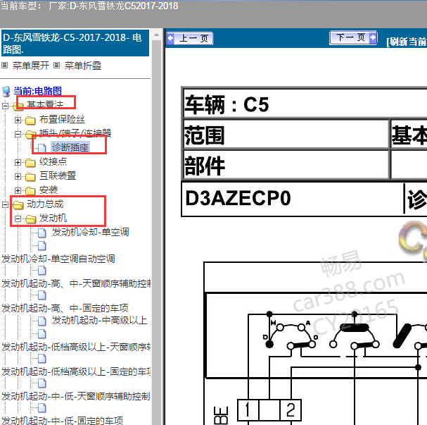Image resolution: width=427 pixels, height=425 pixels.
Task: Click page icon above 发动机起动-高、中-天窗顺序辅助控制
Action: coord(42,271)
